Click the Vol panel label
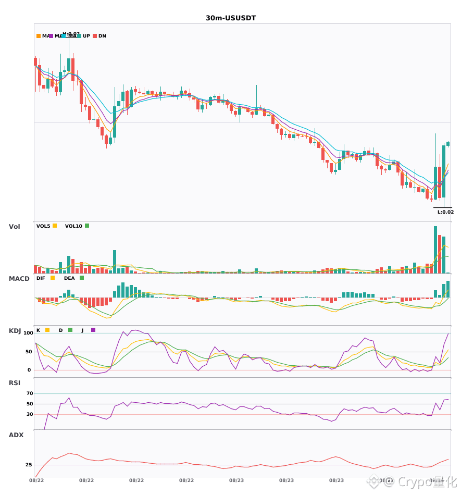The width and height of the screenshot is (461, 495). coord(14,227)
